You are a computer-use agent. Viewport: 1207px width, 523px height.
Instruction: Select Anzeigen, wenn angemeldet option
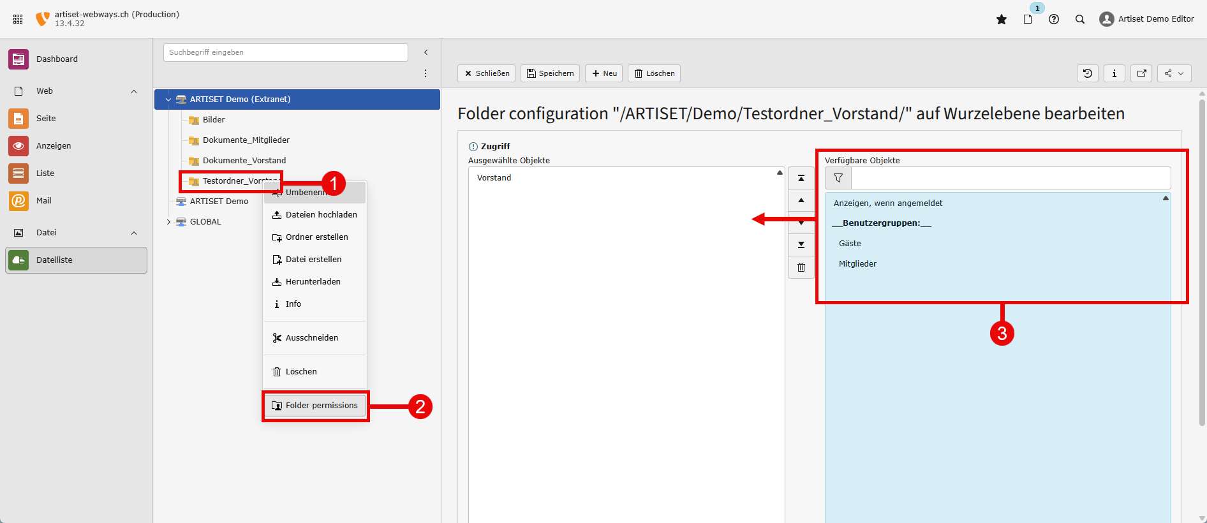(888, 203)
